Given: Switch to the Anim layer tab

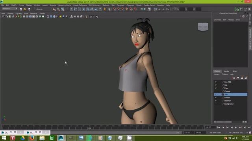Looking at the screenshot, I should pyautogui.click(x=235, y=71).
